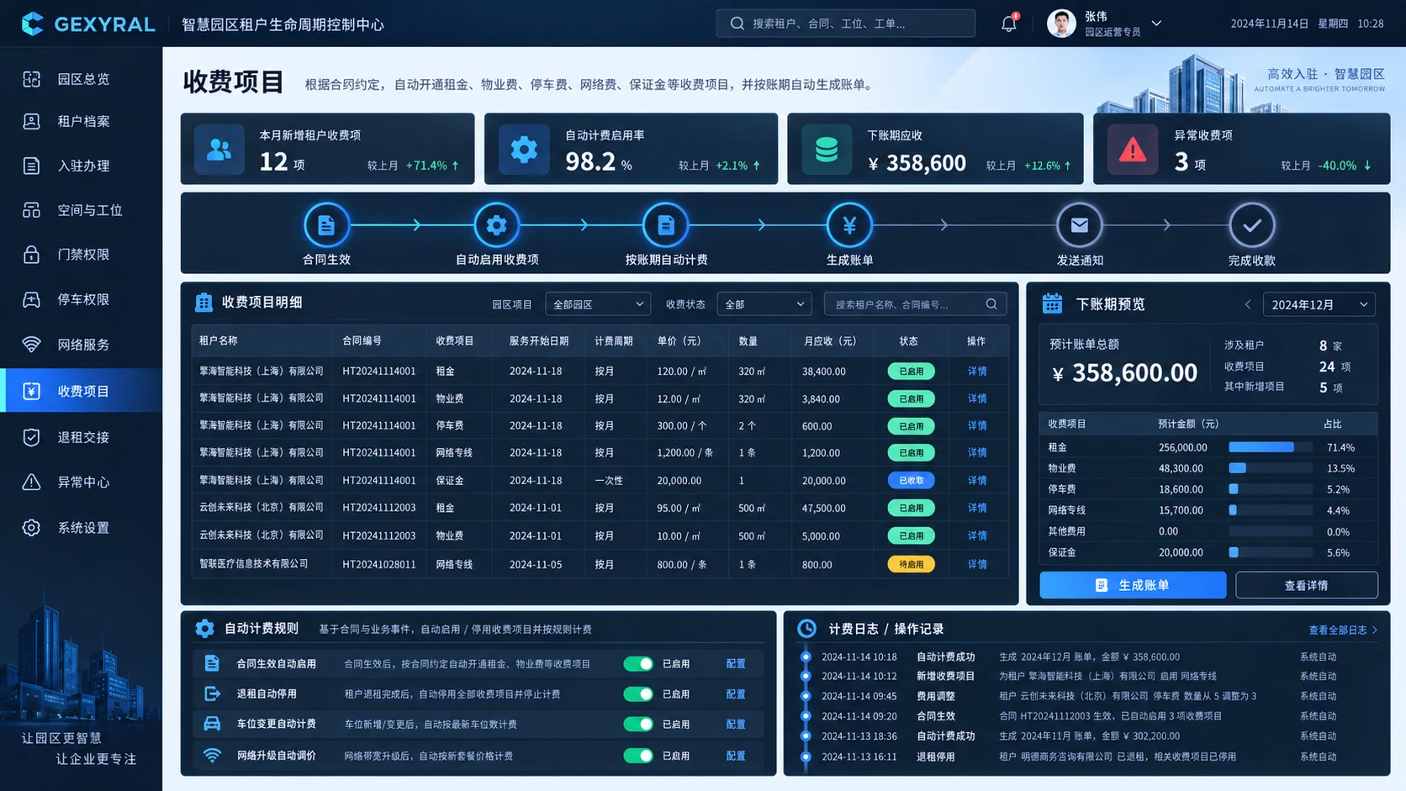Expand the 张伟 user menu chevron
Image resolution: width=1406 pixels, height=791 pixels.
point(1156,24)
